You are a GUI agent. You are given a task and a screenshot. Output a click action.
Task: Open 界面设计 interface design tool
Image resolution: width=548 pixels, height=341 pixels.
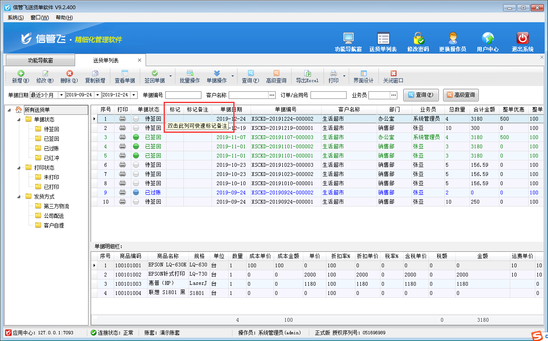363,74
